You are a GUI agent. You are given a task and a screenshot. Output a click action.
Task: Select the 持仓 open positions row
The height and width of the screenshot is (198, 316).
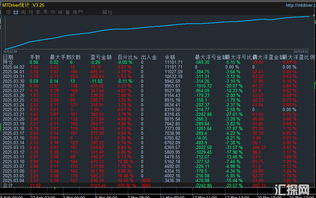8,62
